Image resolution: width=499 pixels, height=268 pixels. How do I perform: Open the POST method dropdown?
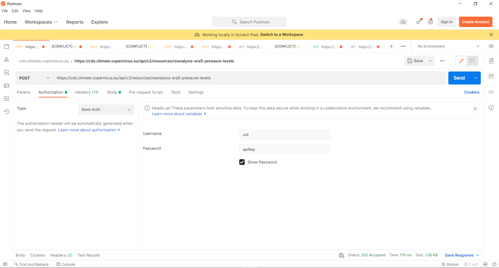(x=34, y=78)
